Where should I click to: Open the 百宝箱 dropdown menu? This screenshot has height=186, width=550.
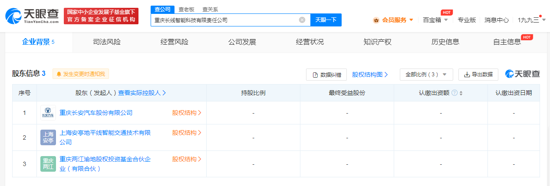coord(435,20)
